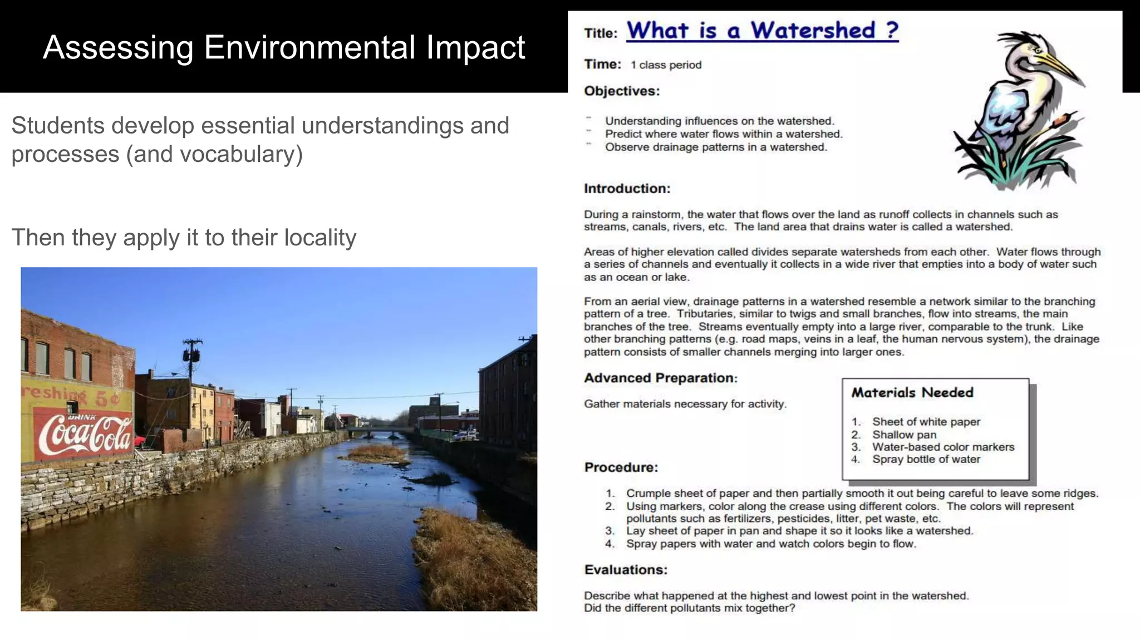Click the 'During a rainstorm' paragraph

[821, 221]
